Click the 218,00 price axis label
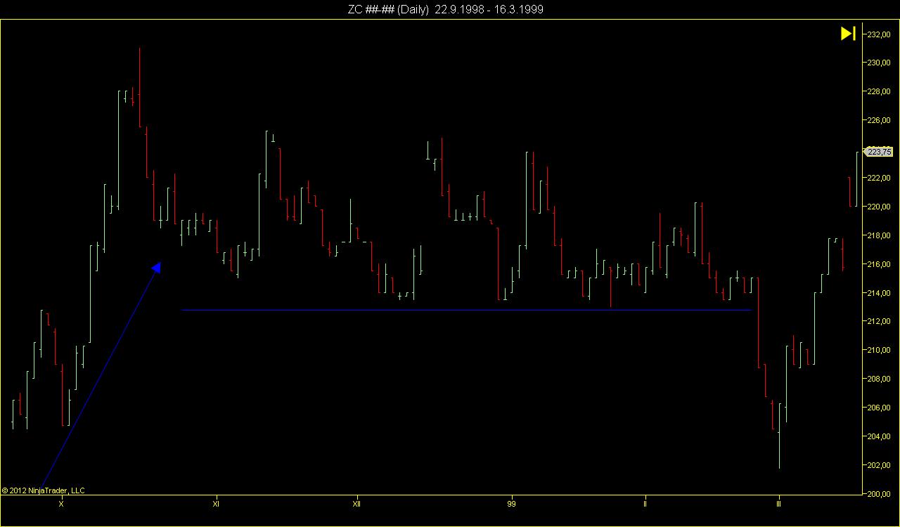This screenshot has width=900, height=527. (x=880, y=235)
